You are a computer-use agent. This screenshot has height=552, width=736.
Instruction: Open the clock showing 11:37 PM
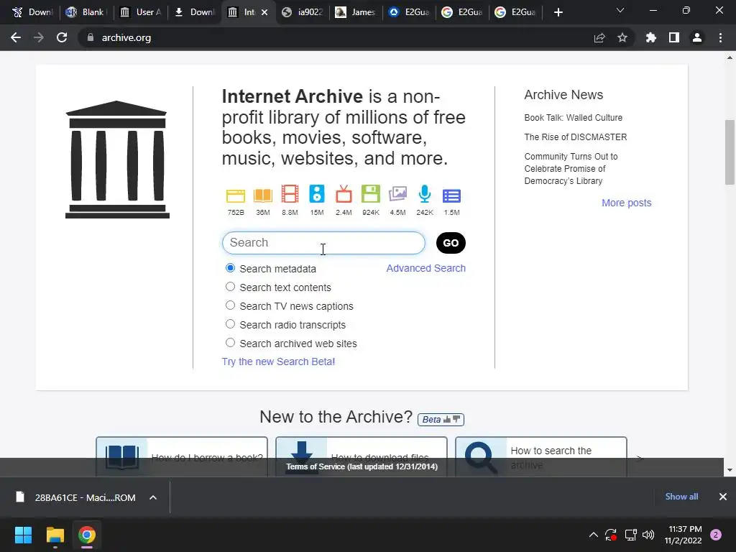pos(683,535)
